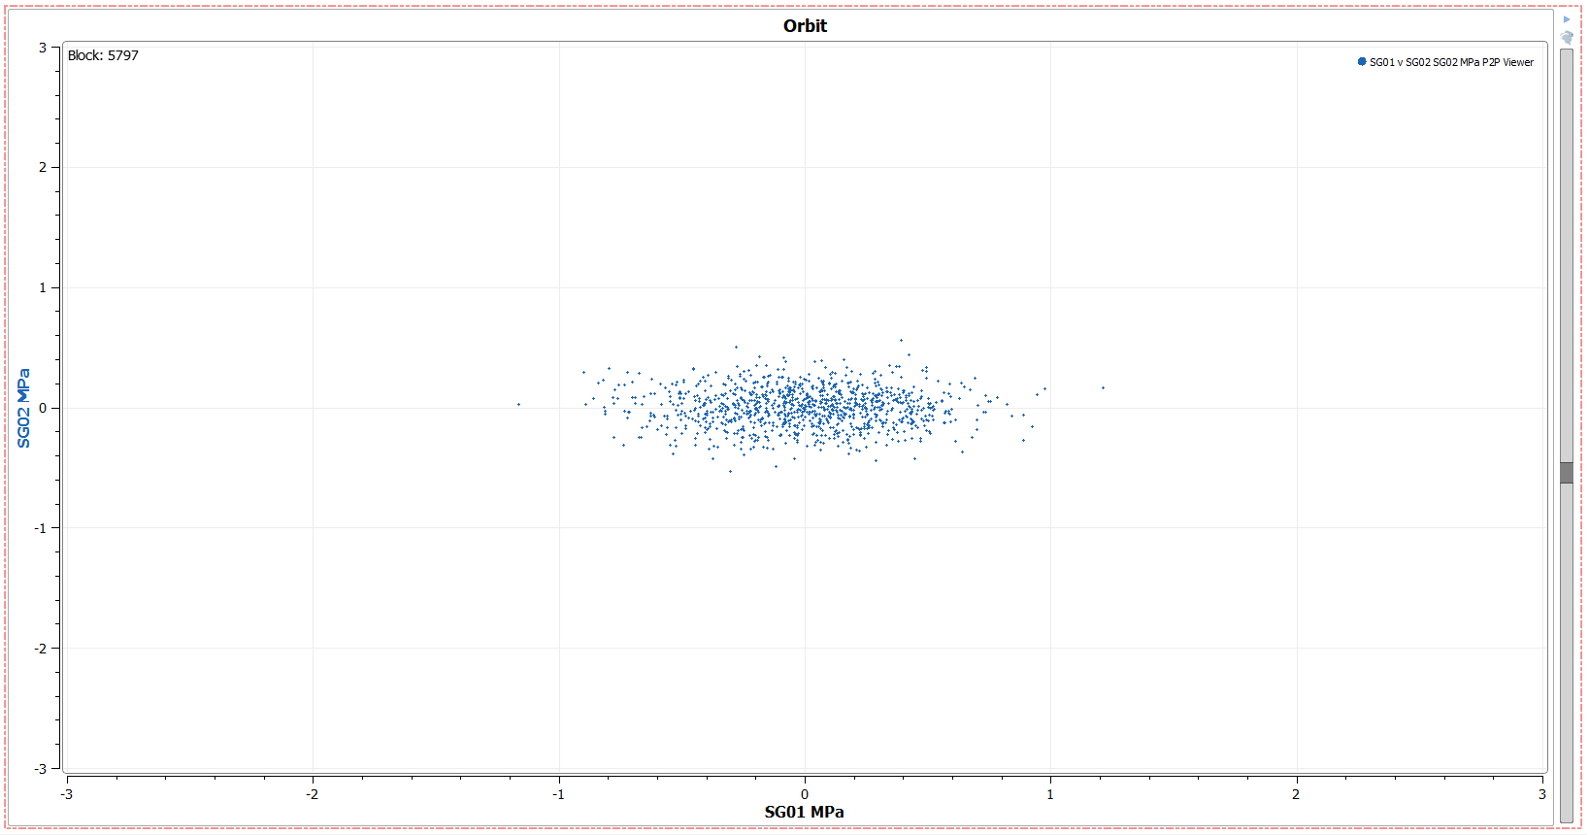Click the 'SG01 MPa' x-axis title
The width and height of the screenshot is (1589, 835).
804,812
